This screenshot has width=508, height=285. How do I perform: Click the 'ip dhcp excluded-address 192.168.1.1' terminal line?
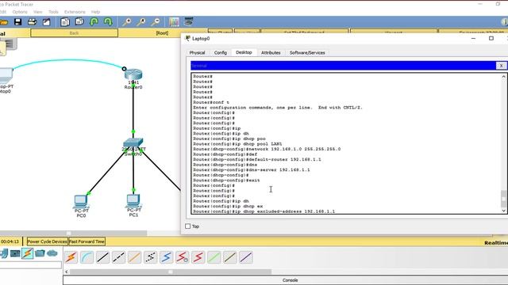click(264, 211)
